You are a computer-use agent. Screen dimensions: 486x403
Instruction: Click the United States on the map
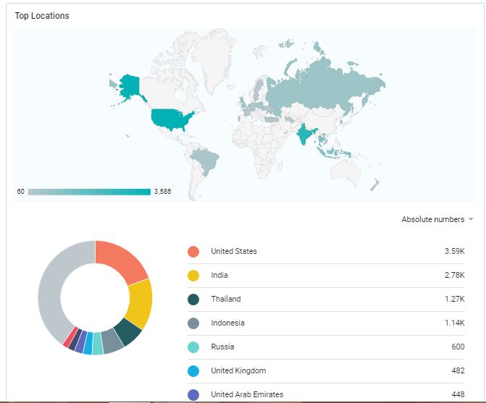tap(171, 118)
